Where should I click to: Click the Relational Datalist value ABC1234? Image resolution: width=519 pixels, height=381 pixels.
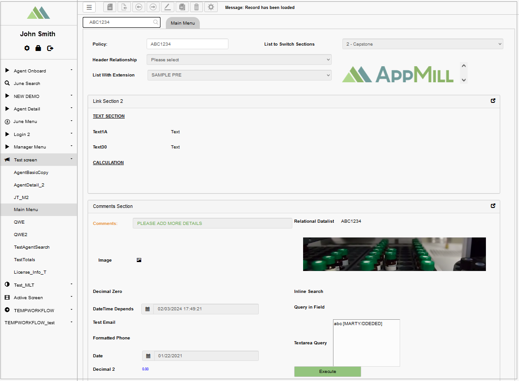click(x=351, y=221)
